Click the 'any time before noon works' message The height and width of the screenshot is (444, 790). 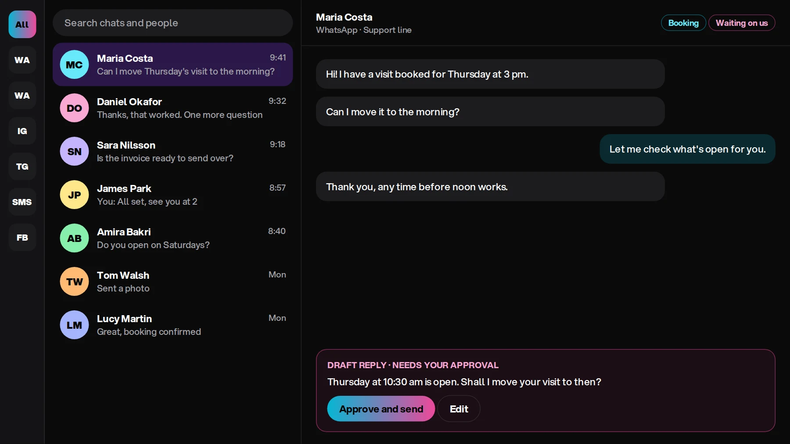click(x=490, y=187)
